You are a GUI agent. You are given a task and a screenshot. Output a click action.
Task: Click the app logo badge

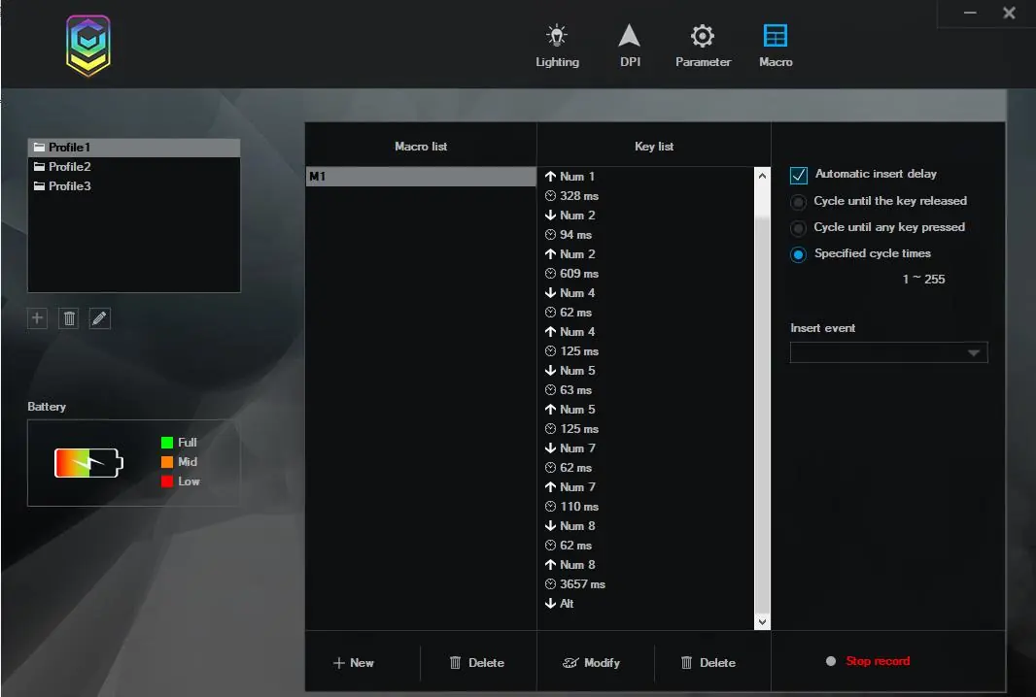88,46
